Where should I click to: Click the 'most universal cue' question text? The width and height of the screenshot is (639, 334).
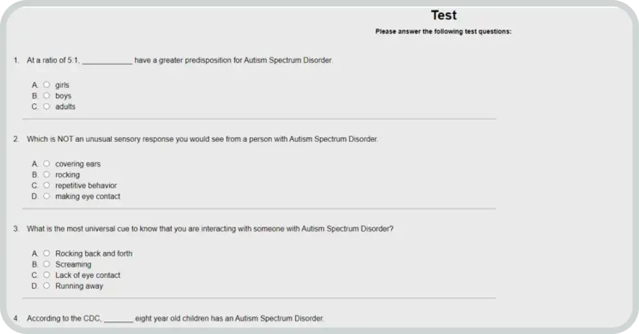click(210, 229)
